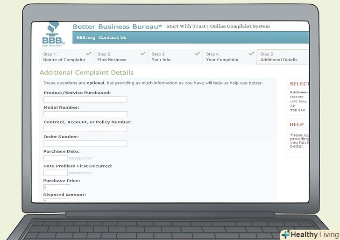This screenshot has height=240, width=340.
Task: Click the 'toronto' text in sidebar
Action: [x=297, y=97]
